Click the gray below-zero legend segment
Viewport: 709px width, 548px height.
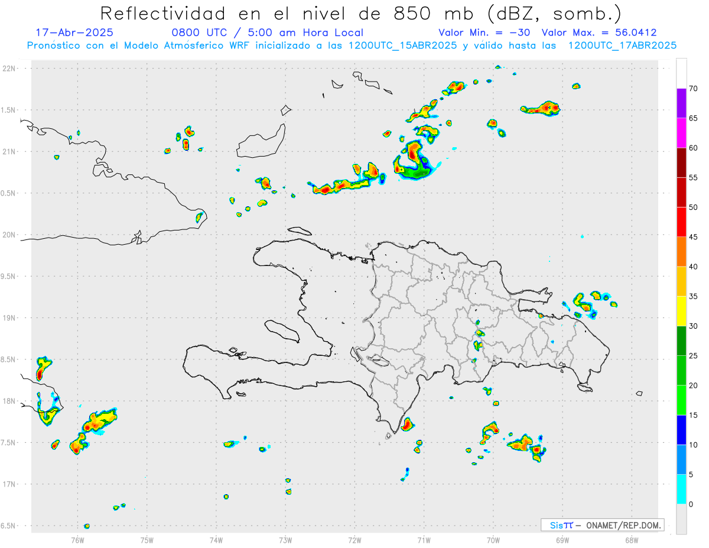681,519
